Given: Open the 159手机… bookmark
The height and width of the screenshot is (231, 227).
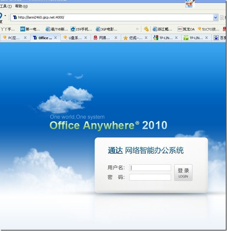Looking at the screenshot, I should 81,29.
